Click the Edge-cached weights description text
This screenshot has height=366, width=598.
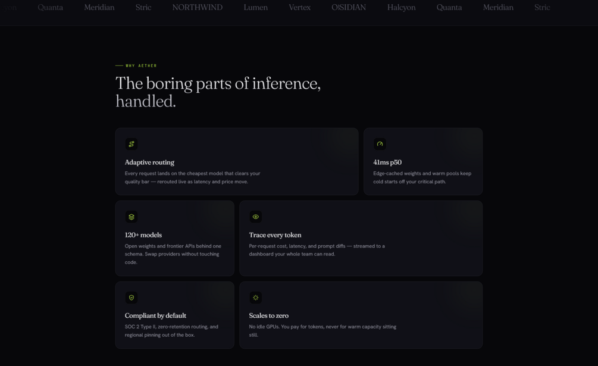coord(422,178)
